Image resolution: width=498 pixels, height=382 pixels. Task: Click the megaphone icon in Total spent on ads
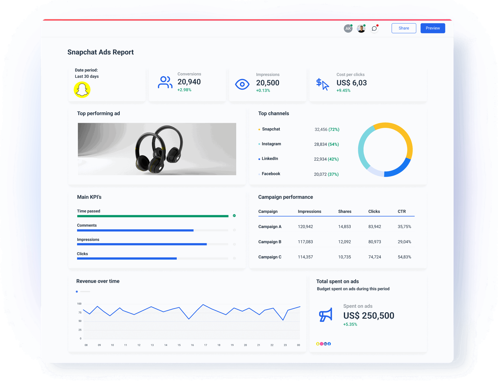point(325,316)
